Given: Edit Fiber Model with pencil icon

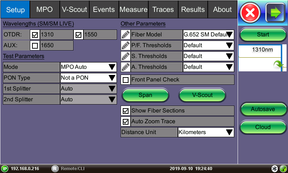Looking at the screenshot, I should [x=126, y=35].
